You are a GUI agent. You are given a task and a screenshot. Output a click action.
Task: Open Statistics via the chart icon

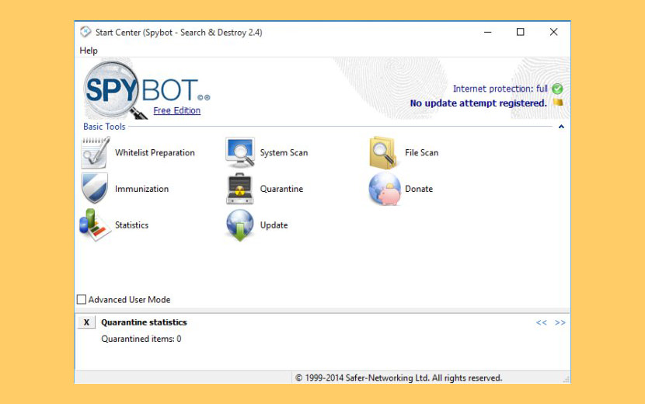(x=95, y=225)
